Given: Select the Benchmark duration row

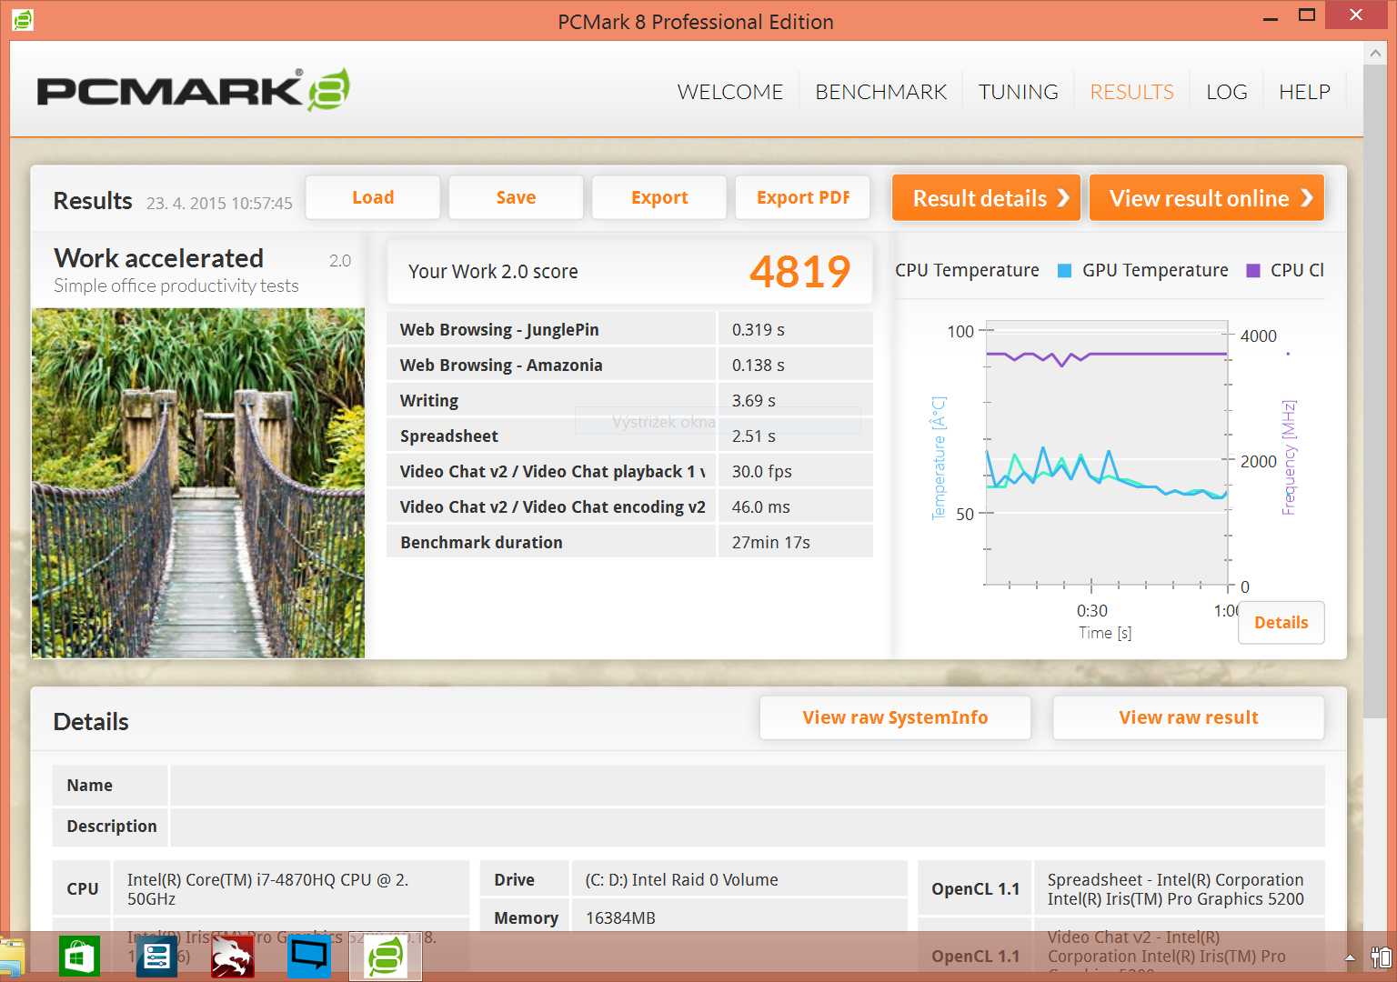Looking at the screenshot, I should [629, 542].
